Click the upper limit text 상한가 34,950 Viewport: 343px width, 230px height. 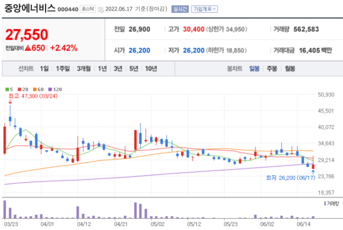226,29
